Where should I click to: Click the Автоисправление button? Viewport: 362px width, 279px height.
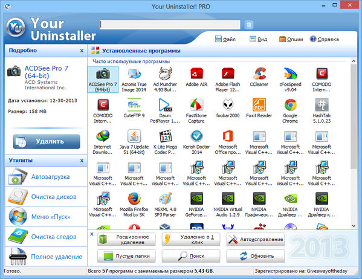pos(256,239)
